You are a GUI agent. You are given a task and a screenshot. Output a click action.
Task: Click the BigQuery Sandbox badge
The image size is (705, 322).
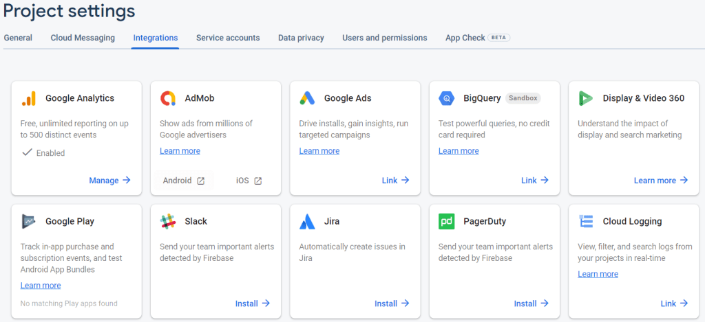point(523,98)
